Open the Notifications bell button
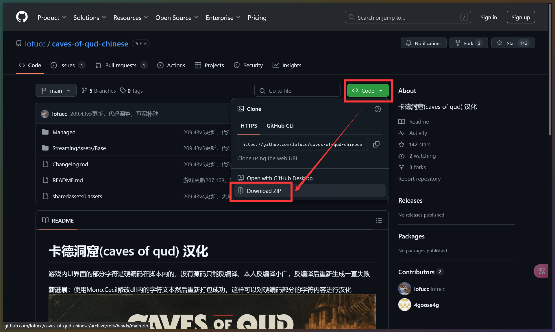The image size is (555, 332). click(423, 43)
